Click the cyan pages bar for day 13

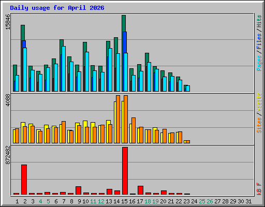[110, 70]
